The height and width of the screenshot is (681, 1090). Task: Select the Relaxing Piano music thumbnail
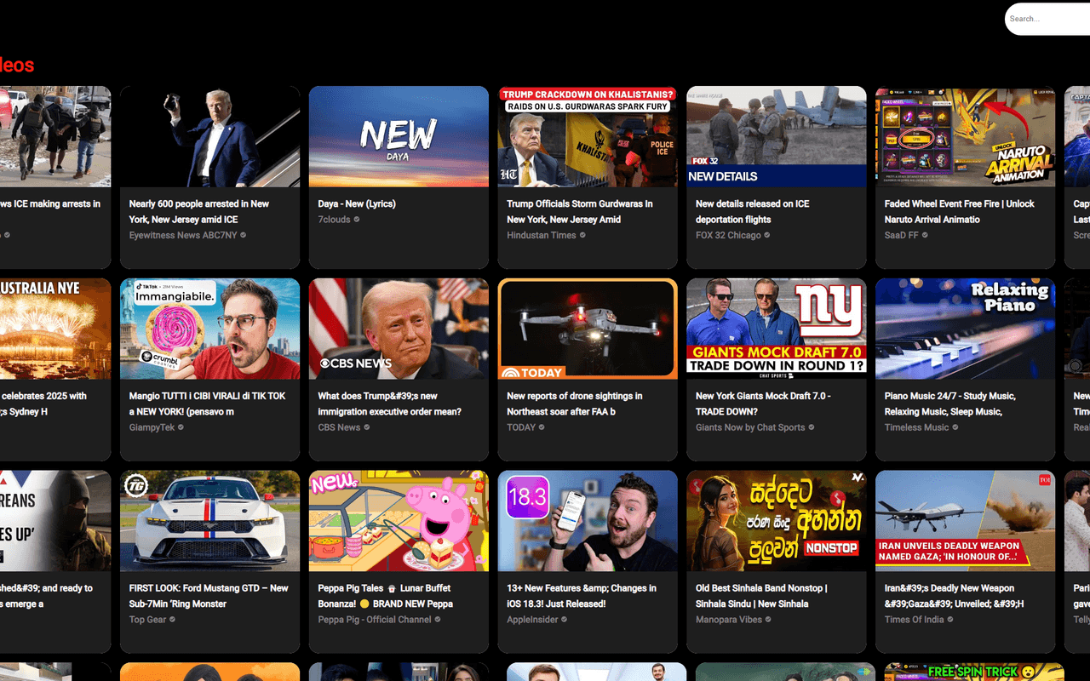(x=965, y=328)
